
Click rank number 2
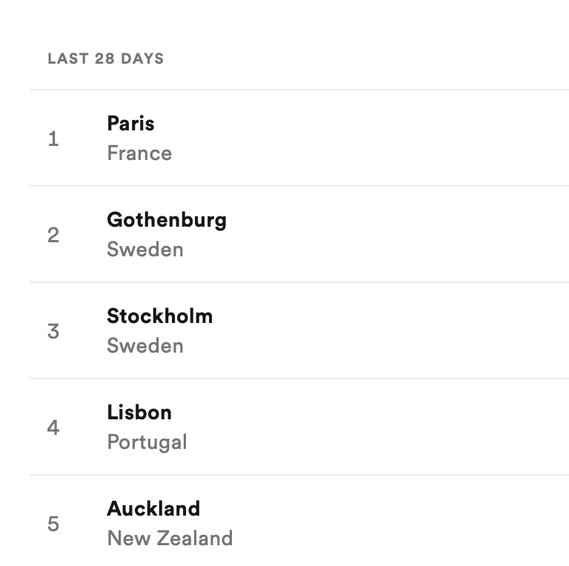[x=53, y=235]
